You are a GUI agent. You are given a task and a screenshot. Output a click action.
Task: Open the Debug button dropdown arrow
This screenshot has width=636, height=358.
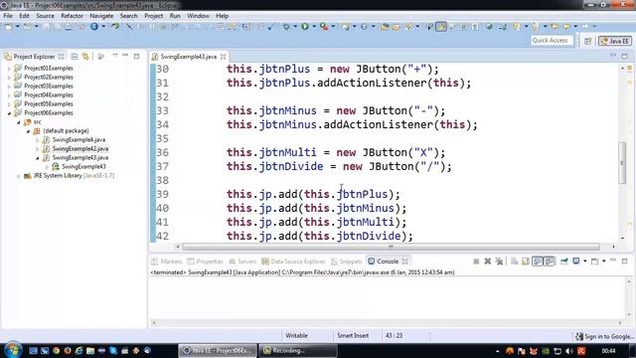295,27
